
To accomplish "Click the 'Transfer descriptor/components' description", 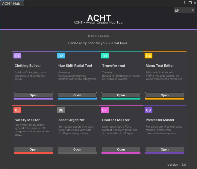I will tap(121, 76).
